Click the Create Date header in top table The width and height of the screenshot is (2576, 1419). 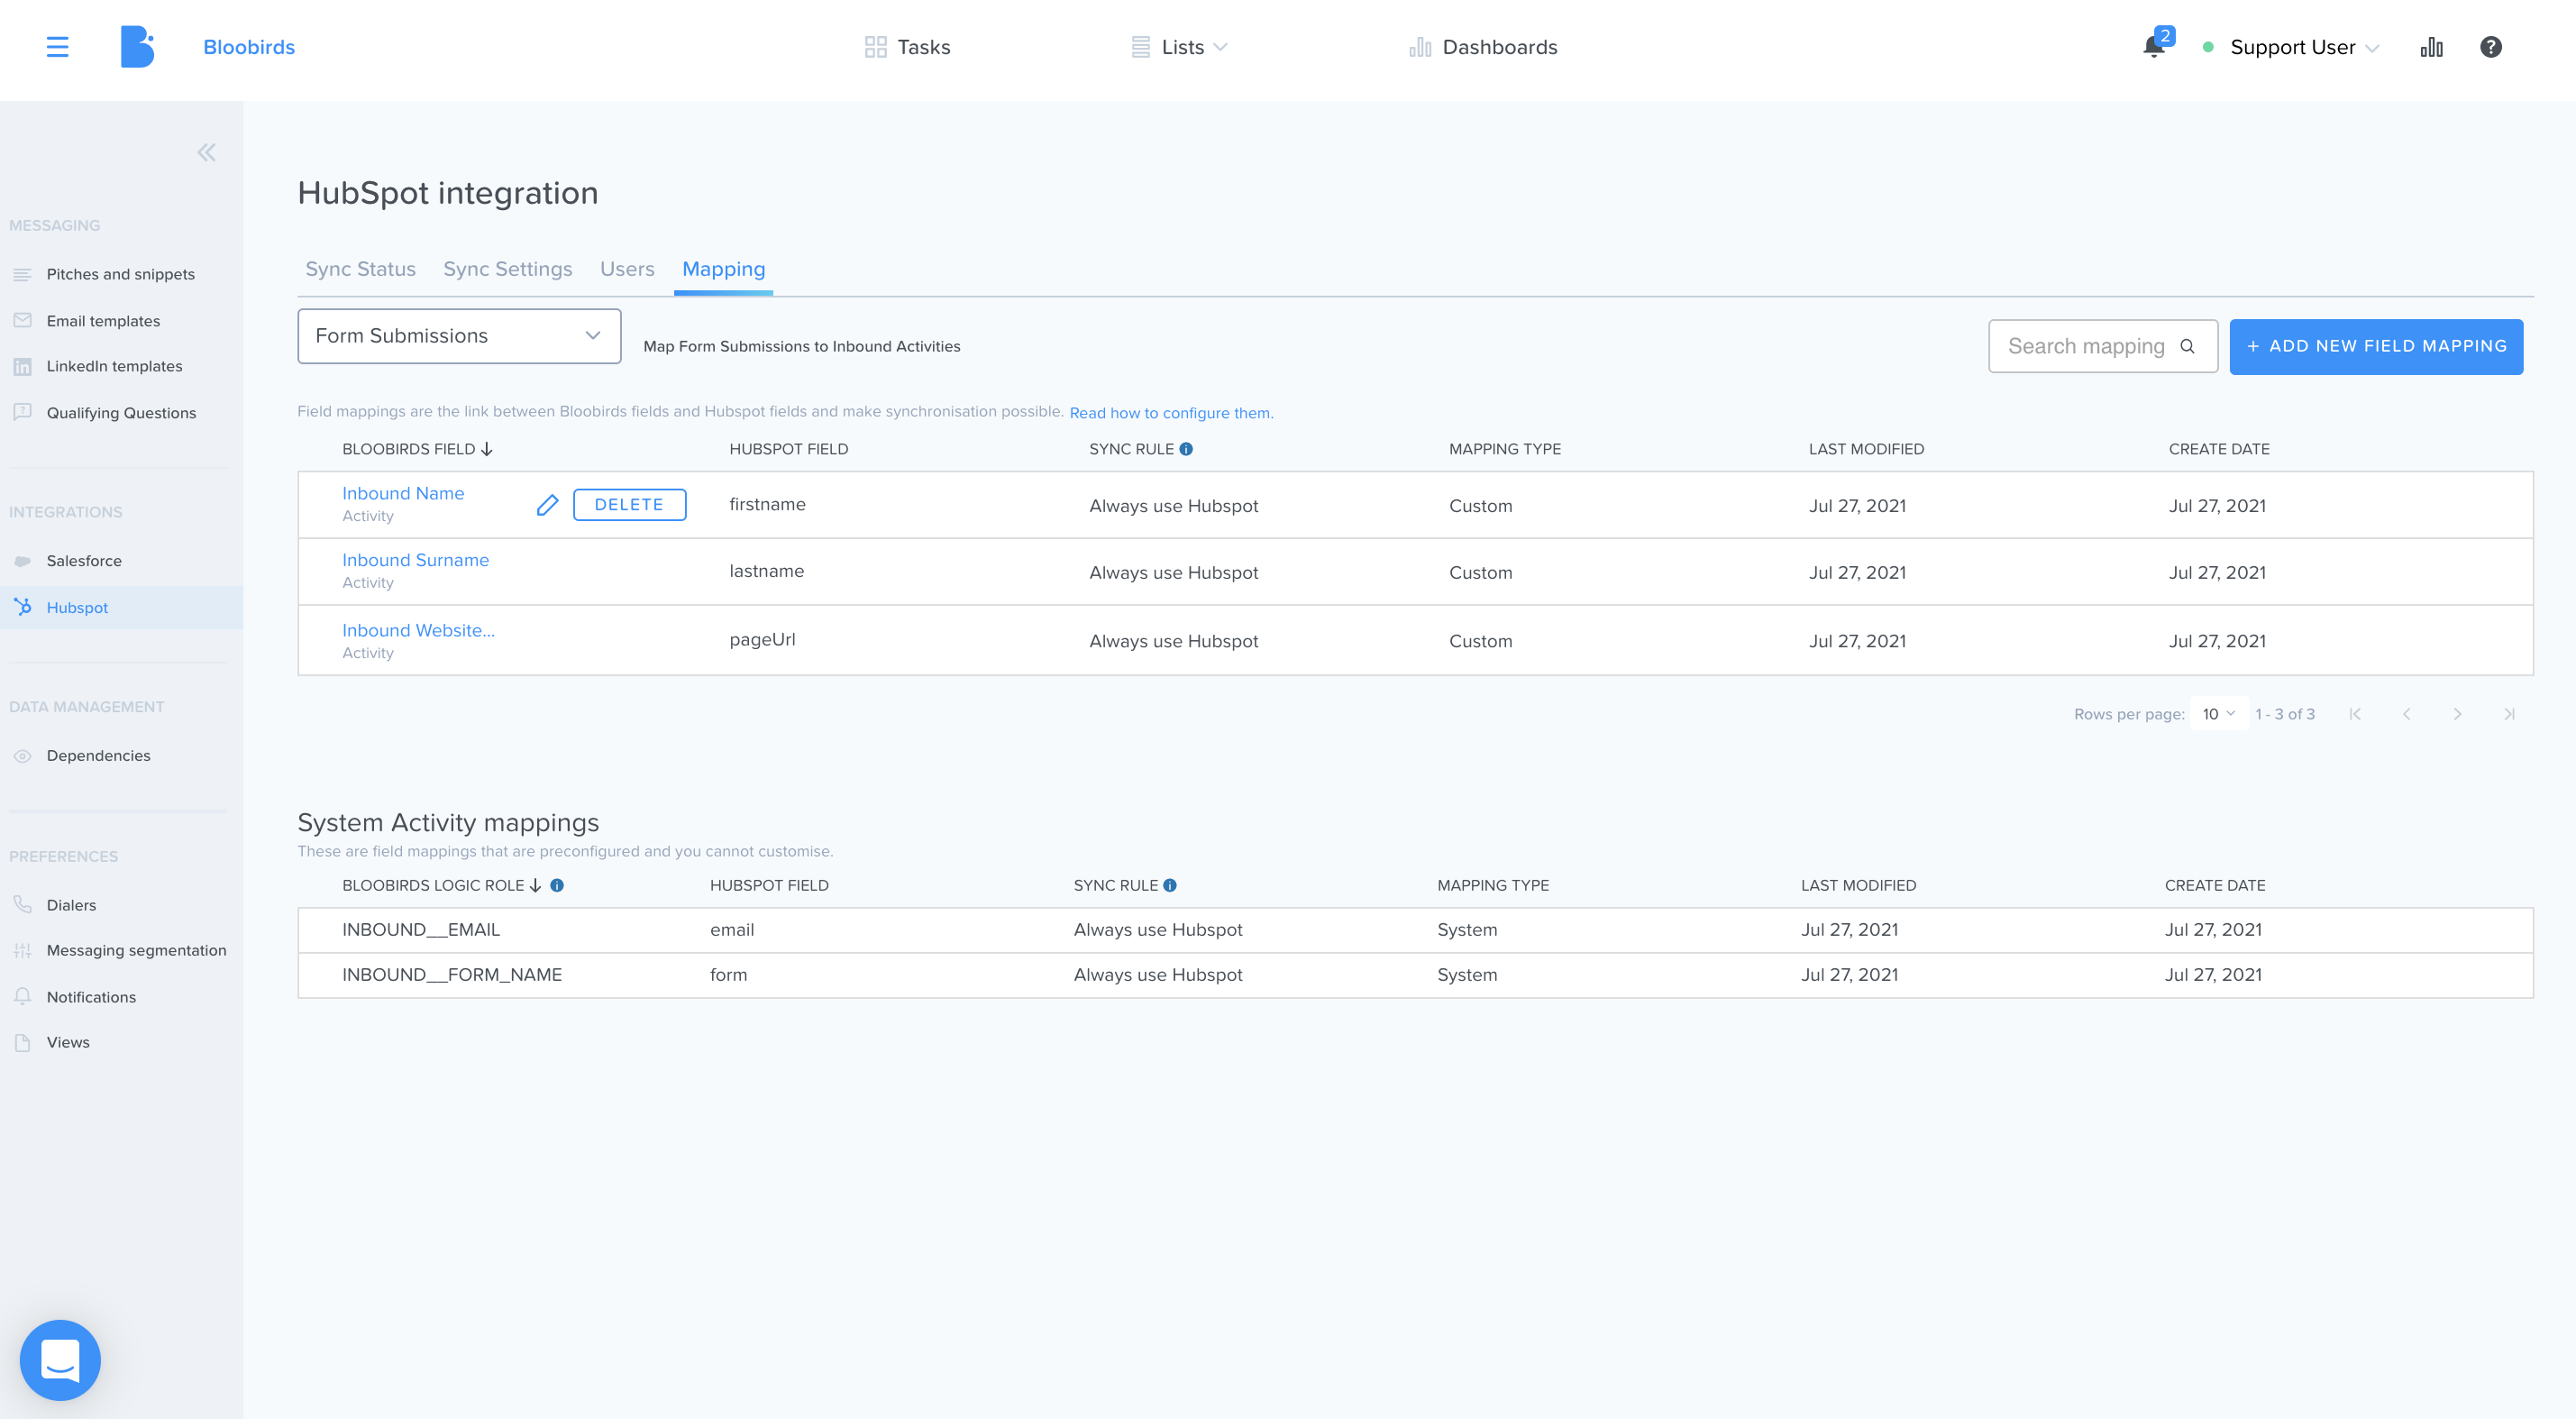2219,449
